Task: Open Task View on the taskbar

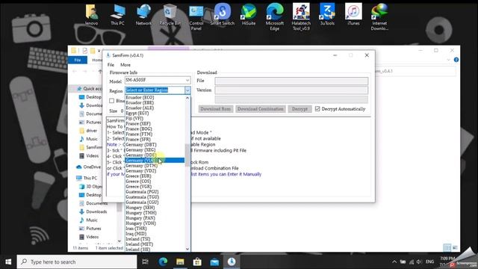Action: 146,262
